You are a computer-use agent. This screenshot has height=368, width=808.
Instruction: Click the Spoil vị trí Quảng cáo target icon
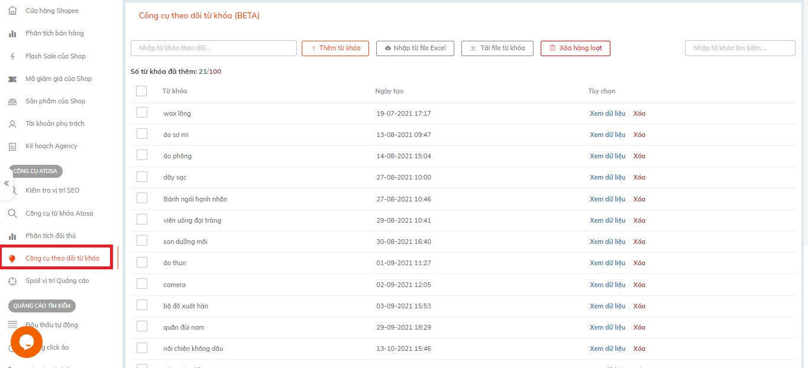click(x=12, y=281)
